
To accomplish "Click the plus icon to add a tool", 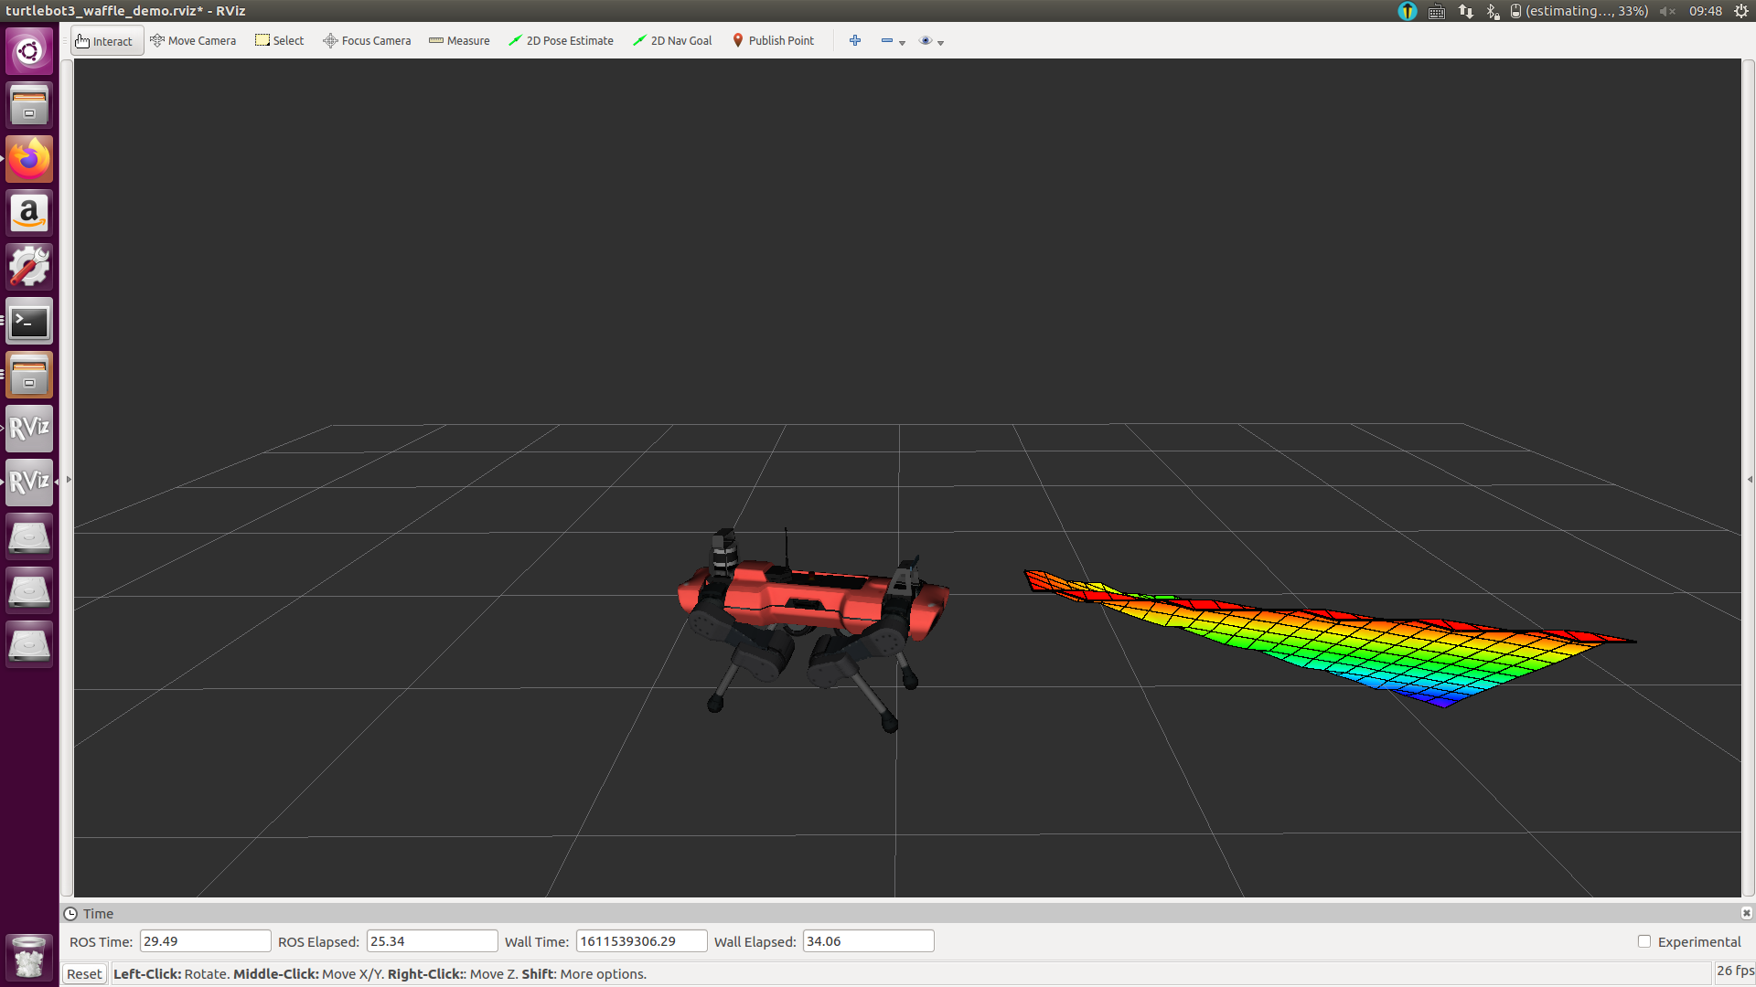I will tap(855, 40).
